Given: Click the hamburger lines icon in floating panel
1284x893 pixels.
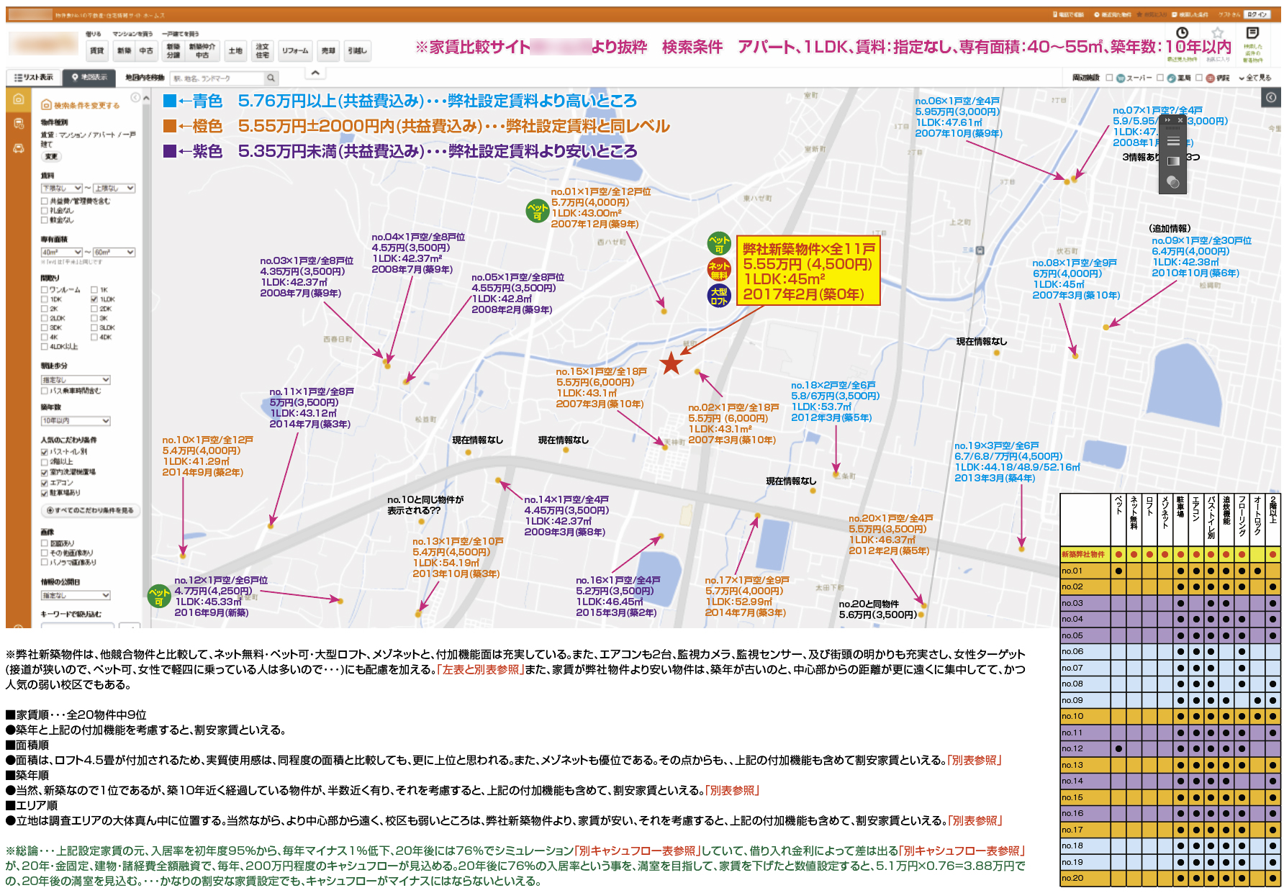Looking at the screenshot, I should [x=1173, y=141].
